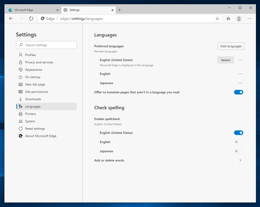Click in the Search settings field
This screenshot has height=207, width=260.
click(46, 45)
